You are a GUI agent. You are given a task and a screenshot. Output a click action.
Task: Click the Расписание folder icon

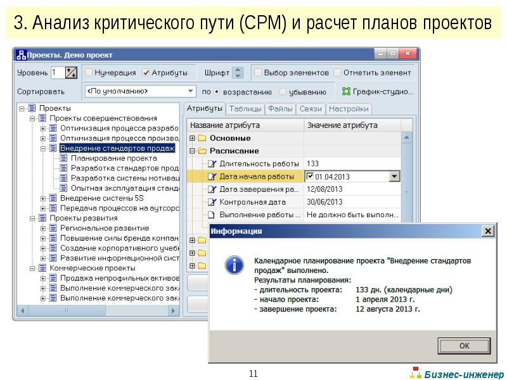(202, 151)
